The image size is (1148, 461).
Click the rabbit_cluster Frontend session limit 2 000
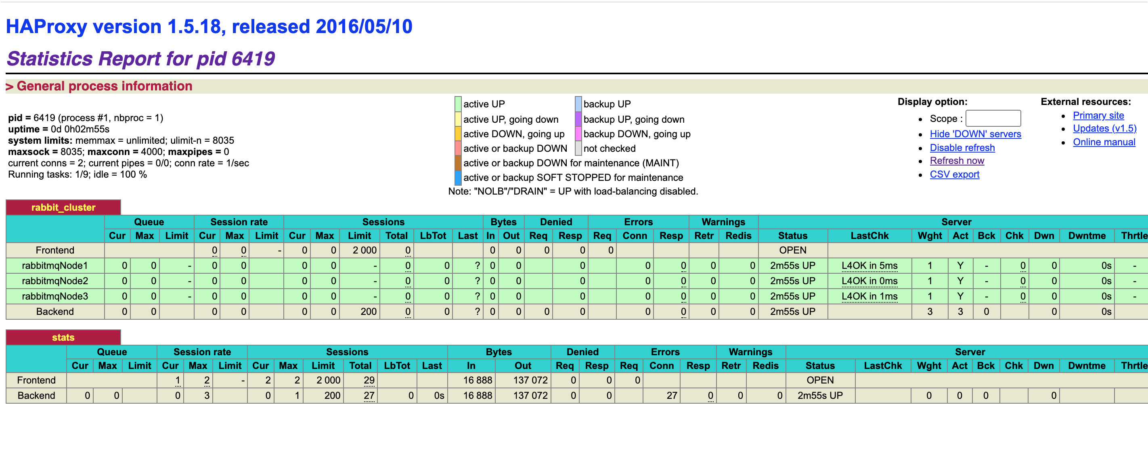tap(365, 250)
